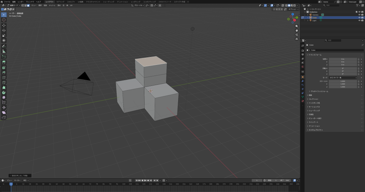
Task: Open the レンダー menu in the top bar
Action: click(x=21, y=2)
